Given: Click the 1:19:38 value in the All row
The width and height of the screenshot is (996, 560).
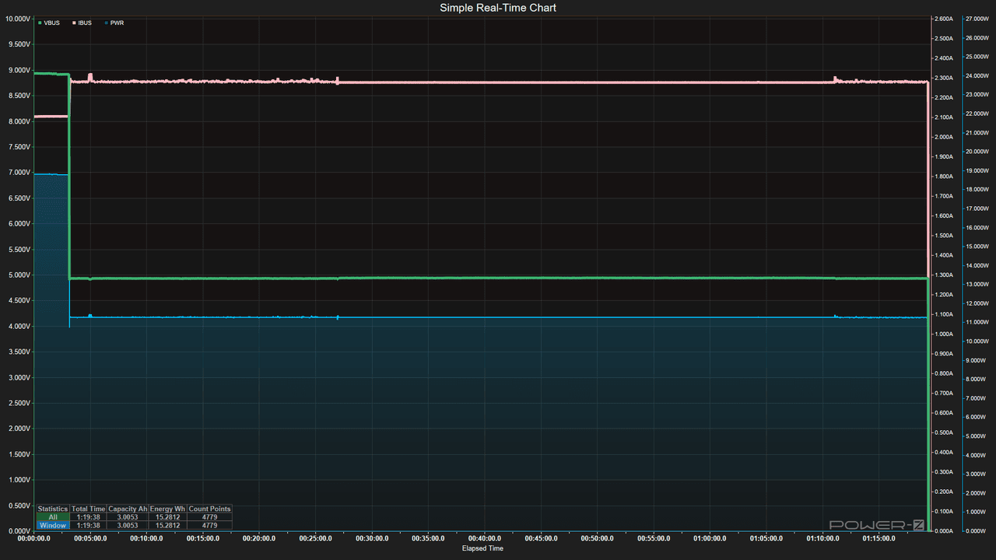Looking at the screenshot, I should [88, 517].
